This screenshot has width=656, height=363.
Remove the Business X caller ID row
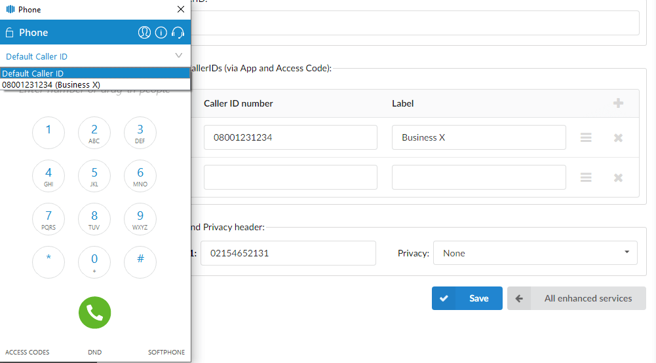coord(618,138)
